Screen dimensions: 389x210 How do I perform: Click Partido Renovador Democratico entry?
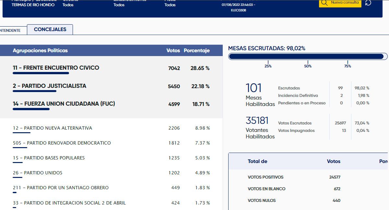[62, 143]
